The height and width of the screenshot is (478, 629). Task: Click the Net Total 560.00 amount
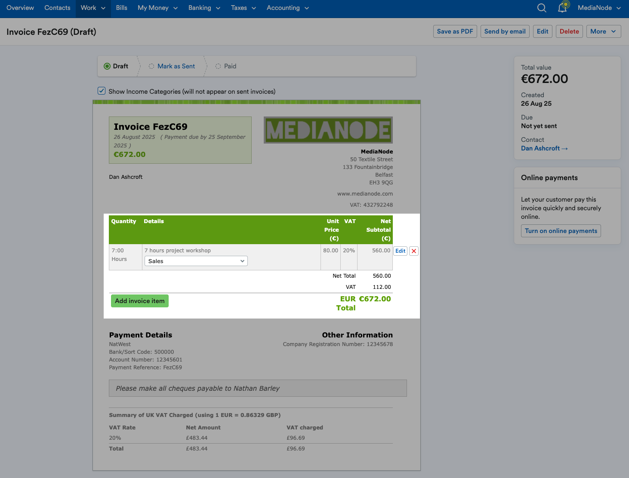[382, 276]
